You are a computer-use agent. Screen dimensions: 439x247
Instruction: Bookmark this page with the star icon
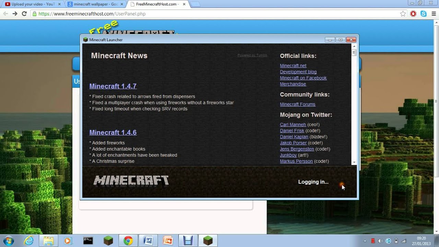403,14
